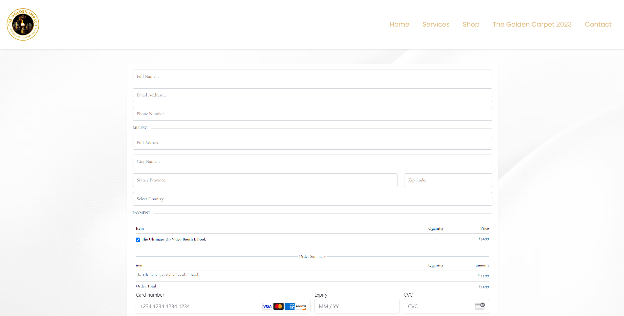The width and height of the screenshot is (624, 316).
Task: Click the Phone Number field
Action: (x=312, y=114)
